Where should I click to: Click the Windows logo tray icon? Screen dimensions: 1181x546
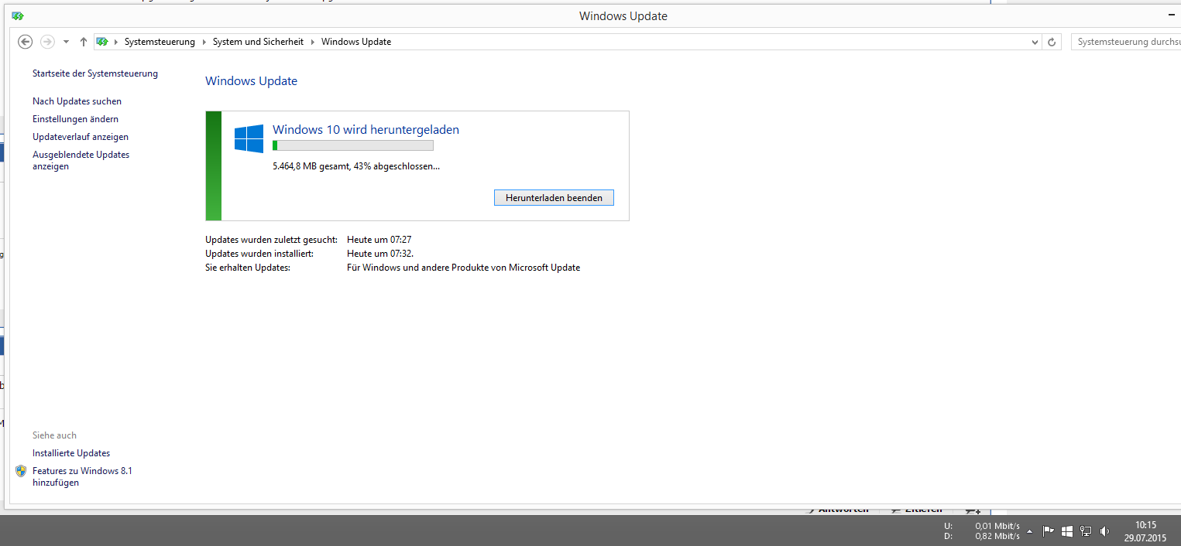(x=1066, y=531)
